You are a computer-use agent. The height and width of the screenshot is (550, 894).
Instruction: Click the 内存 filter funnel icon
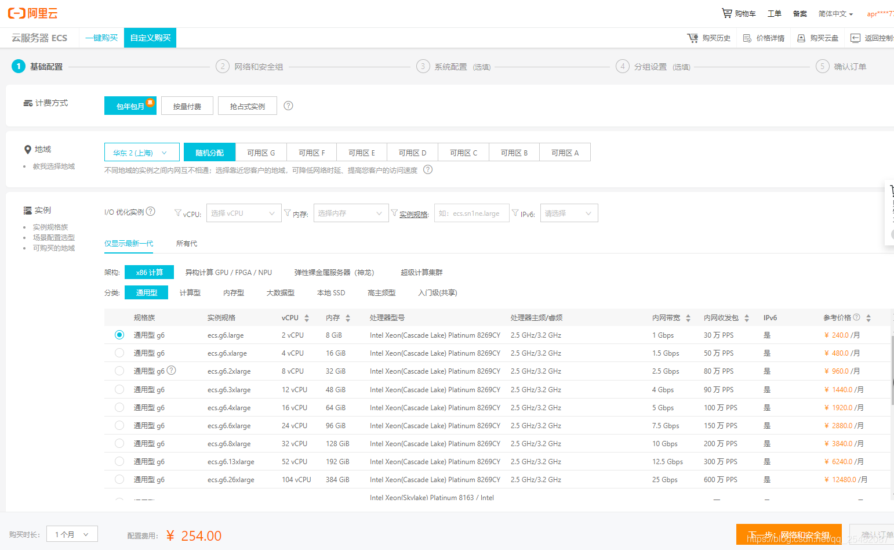pos(287,213)
